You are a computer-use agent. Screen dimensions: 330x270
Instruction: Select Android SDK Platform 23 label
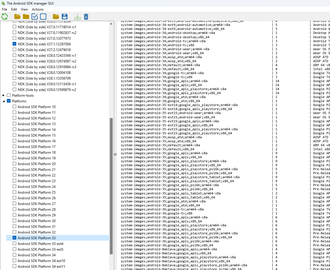[37, 181]
